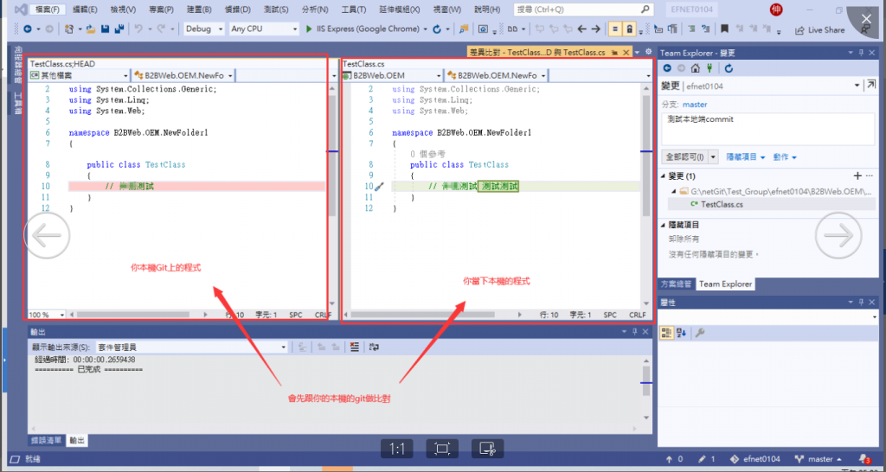Open the 偵錯(D) menu
The image size is (886, 472).
point(237,10)
